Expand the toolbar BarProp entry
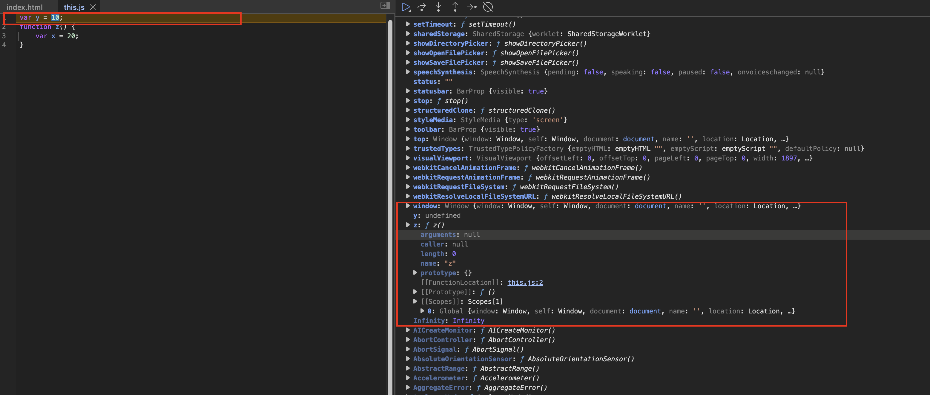This screenshot has height=395, width=930. [x=408, y=129]
